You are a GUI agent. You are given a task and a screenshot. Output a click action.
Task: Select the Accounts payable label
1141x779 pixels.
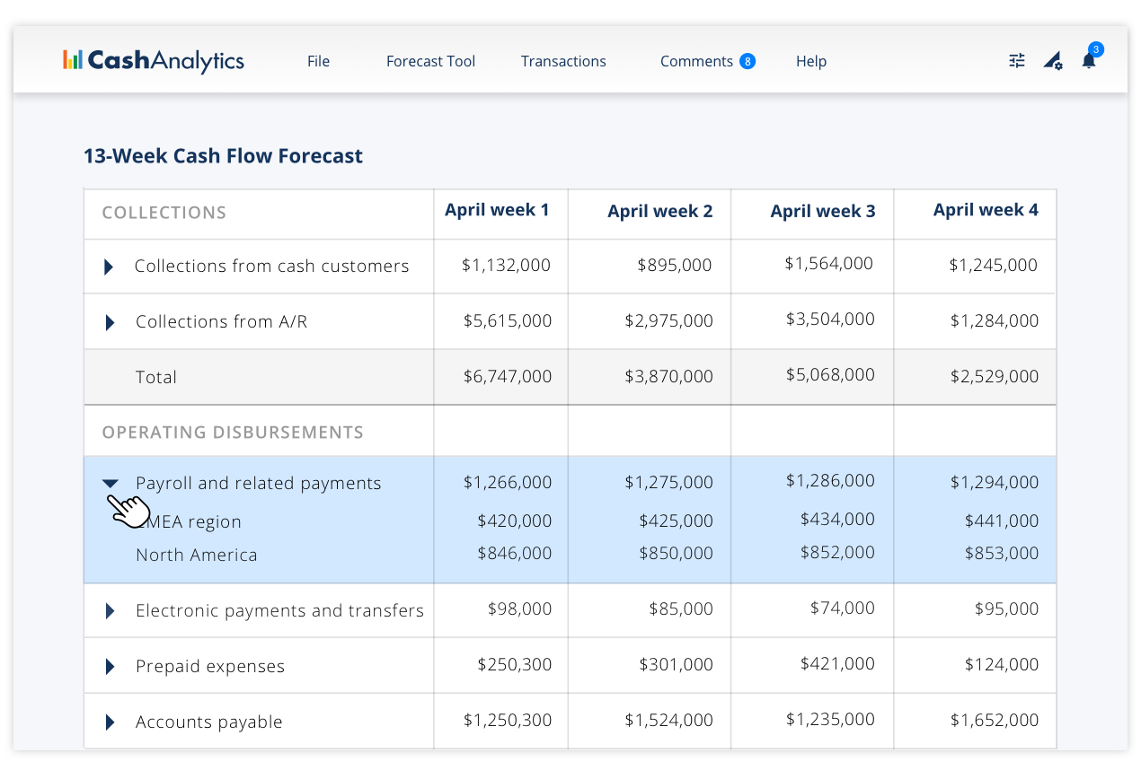(209, 722)
